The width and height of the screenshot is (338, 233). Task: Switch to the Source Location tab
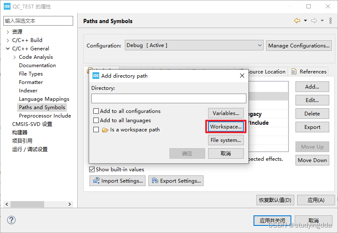(267, 71)
